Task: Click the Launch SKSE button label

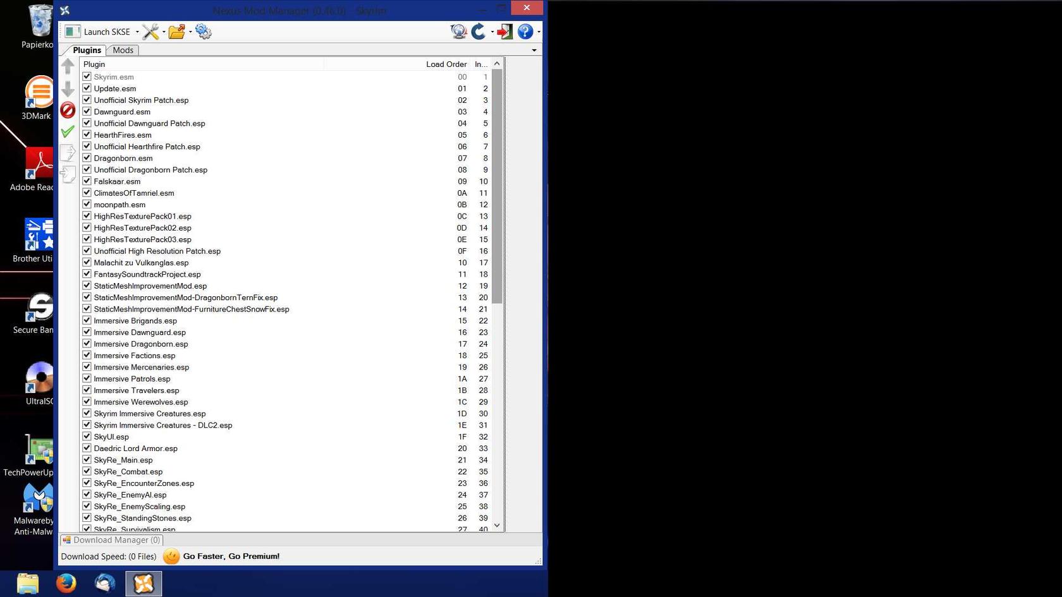Action: [107, 32]
